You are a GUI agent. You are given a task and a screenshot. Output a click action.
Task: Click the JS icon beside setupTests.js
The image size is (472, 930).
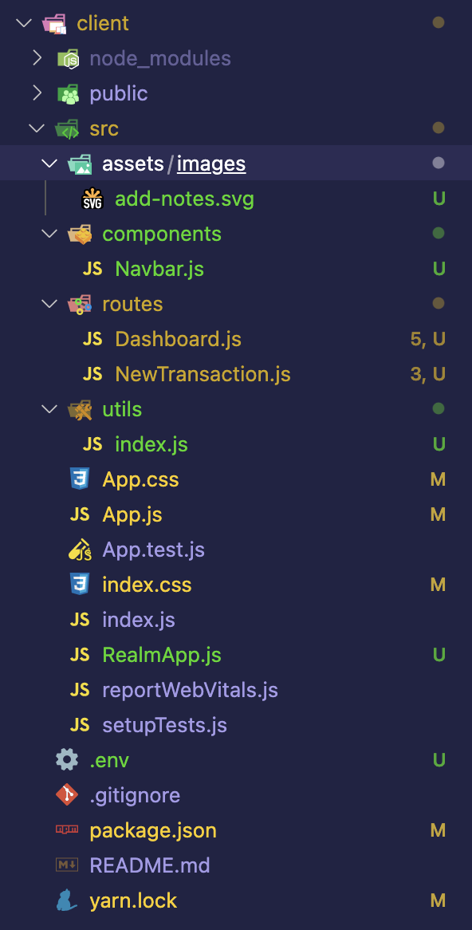(80, 725)
